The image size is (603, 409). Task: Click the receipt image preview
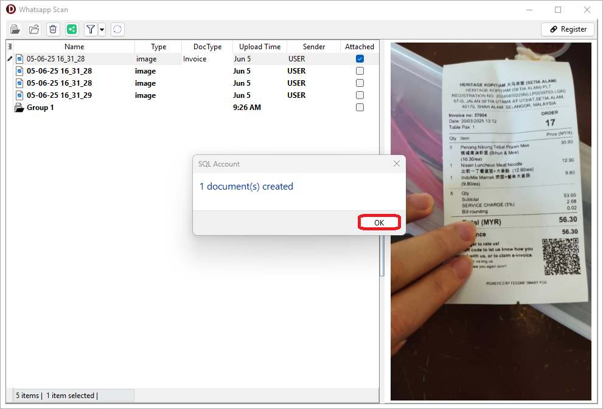490,222
